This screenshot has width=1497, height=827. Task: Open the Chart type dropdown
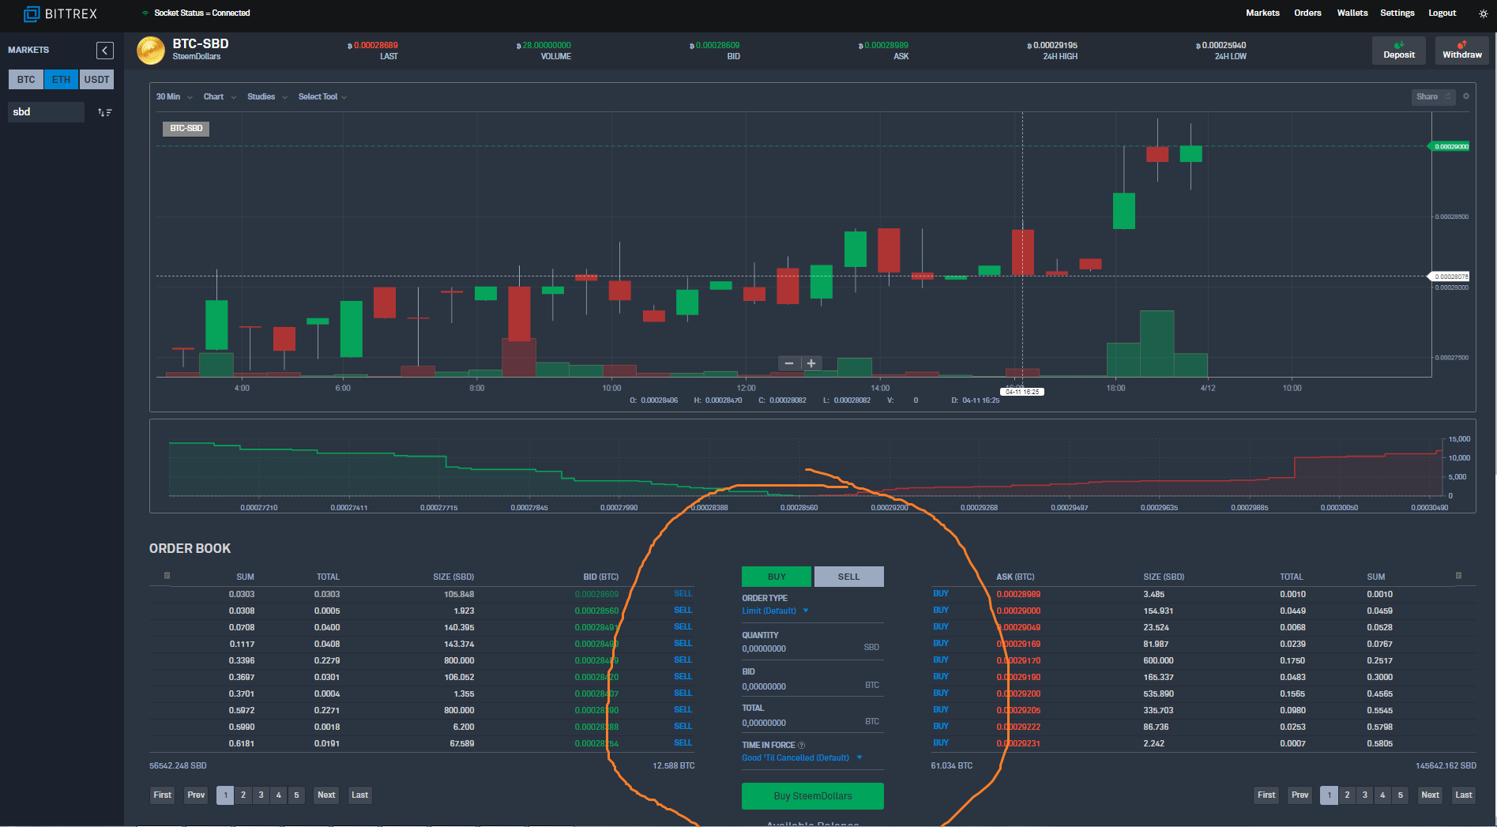pos(220,97)
